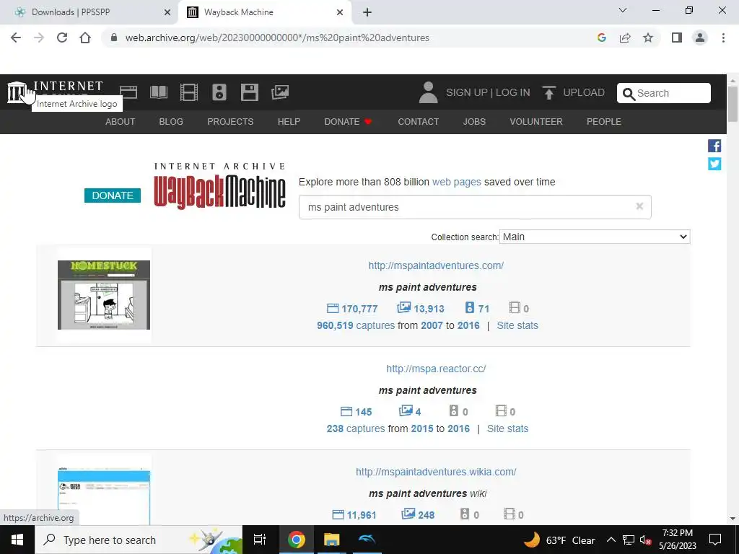Expand Chrome tab search chevron

click(x=623, y=10)
